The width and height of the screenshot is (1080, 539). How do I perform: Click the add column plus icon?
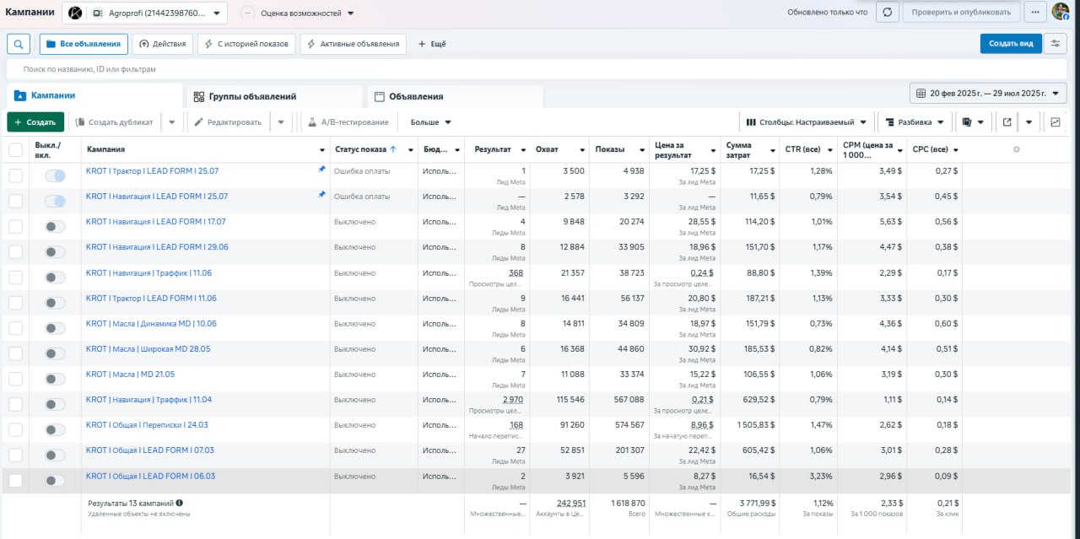[1016, 149]
